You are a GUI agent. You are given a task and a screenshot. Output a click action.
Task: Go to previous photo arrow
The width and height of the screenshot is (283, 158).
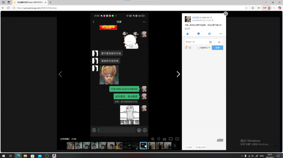tap(60, 74)
